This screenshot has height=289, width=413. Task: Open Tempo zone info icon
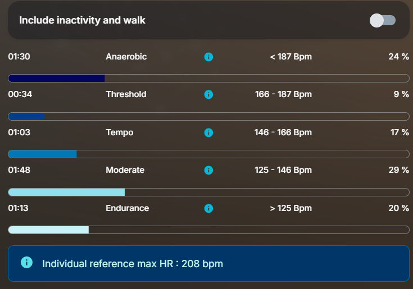[x=208, y=132]
